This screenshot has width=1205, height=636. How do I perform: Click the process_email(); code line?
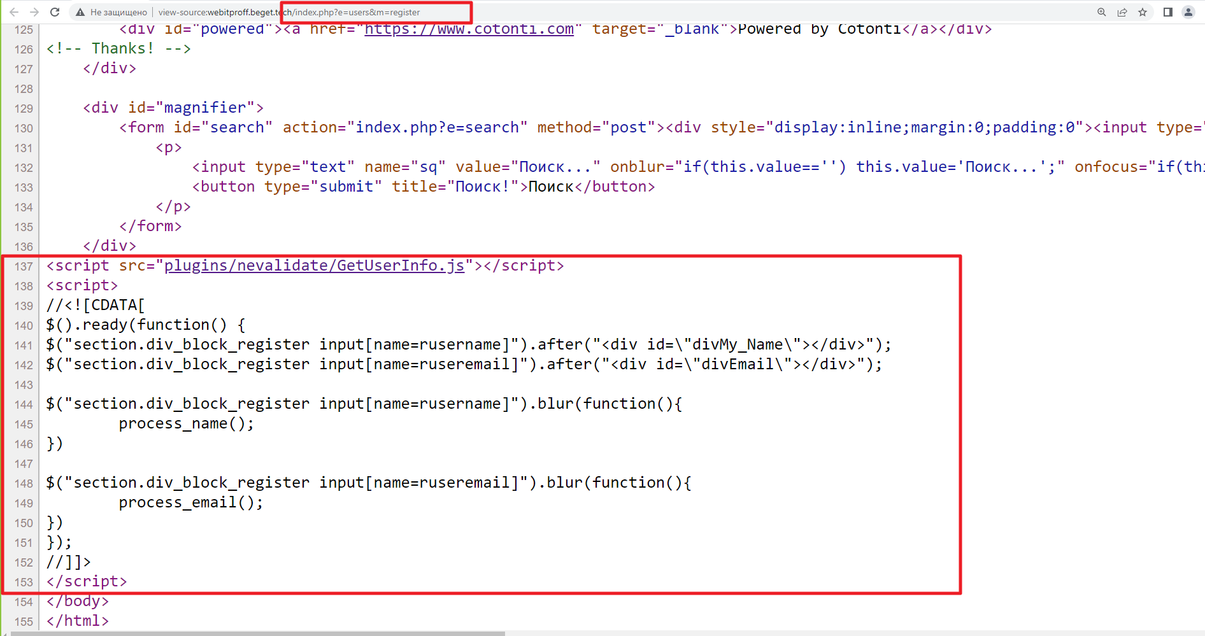click(190, 503)
